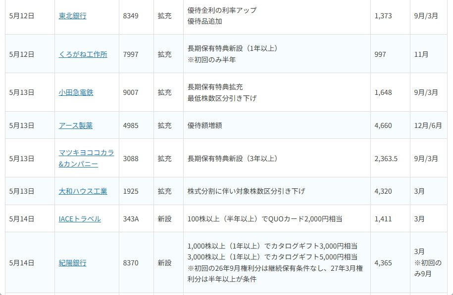Click the QUOカード2,000円相当 description
This screenshot has height=295, width=453.
coord(265,219)
